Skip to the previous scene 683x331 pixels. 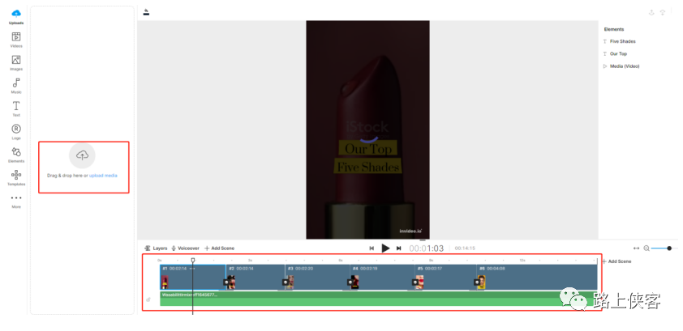point(372,248)
